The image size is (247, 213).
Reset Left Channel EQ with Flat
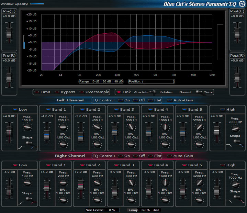click(x=150, y=100)
